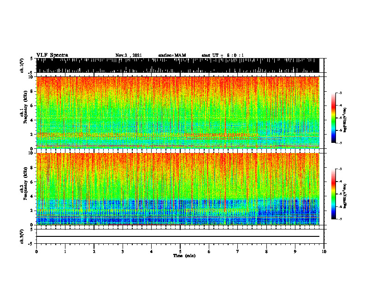
Task: Click the ch.1 black waveform panel
Action: (178, 65)
